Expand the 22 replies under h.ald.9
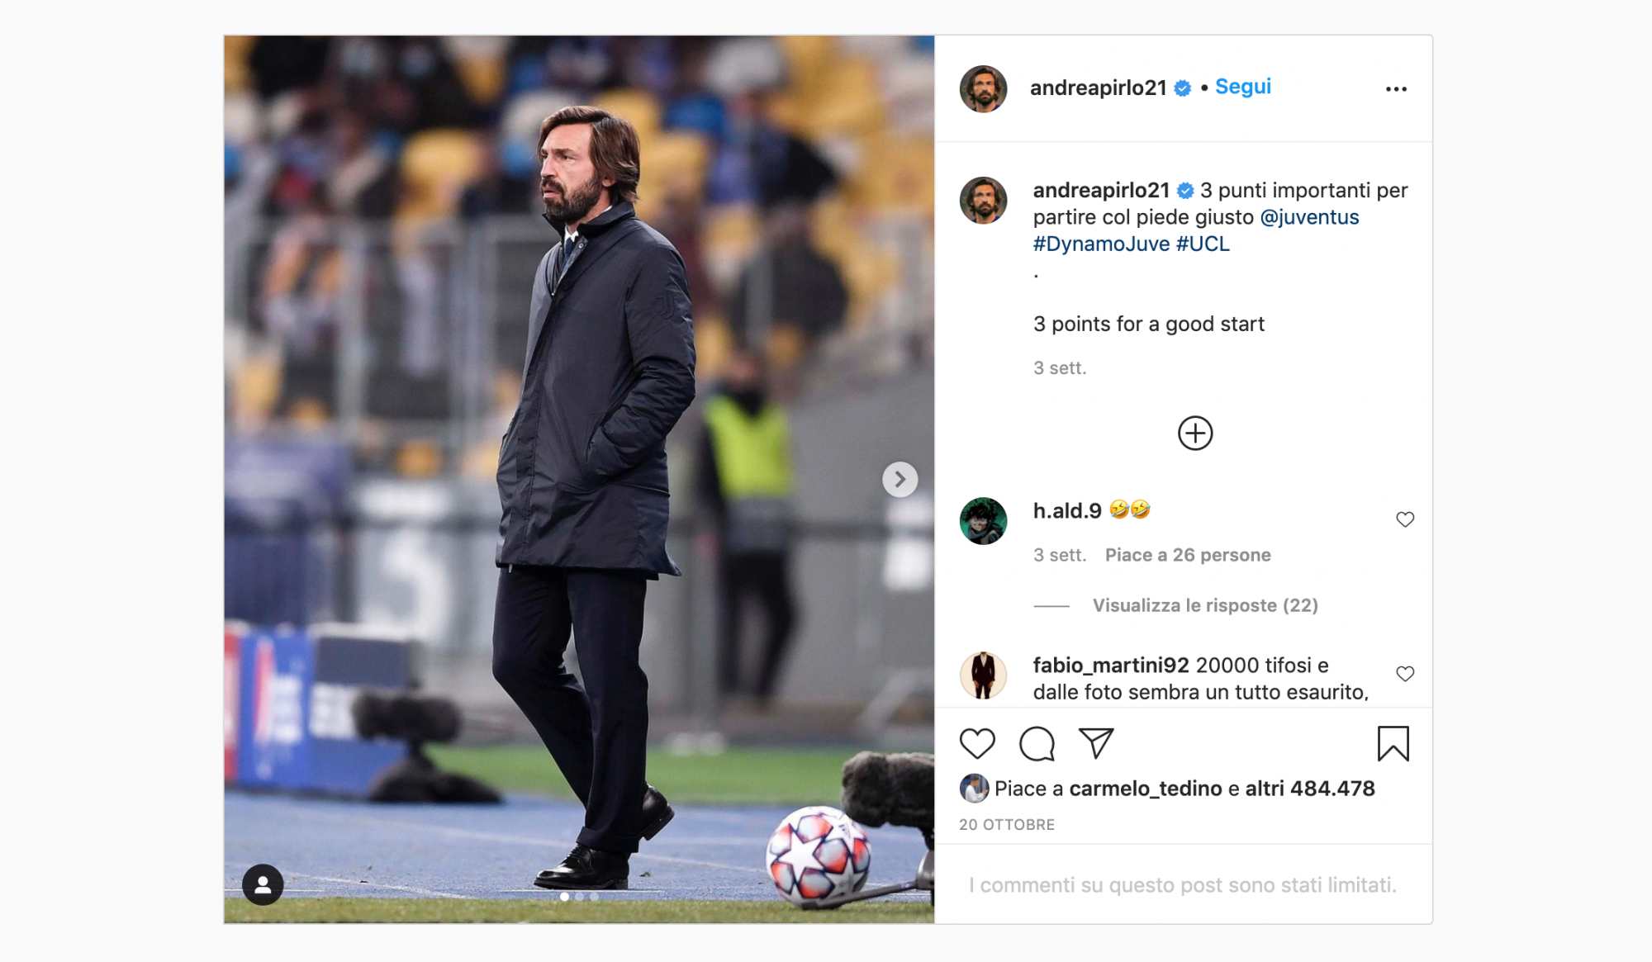 pyautogui.click(x=1204, y=605)
